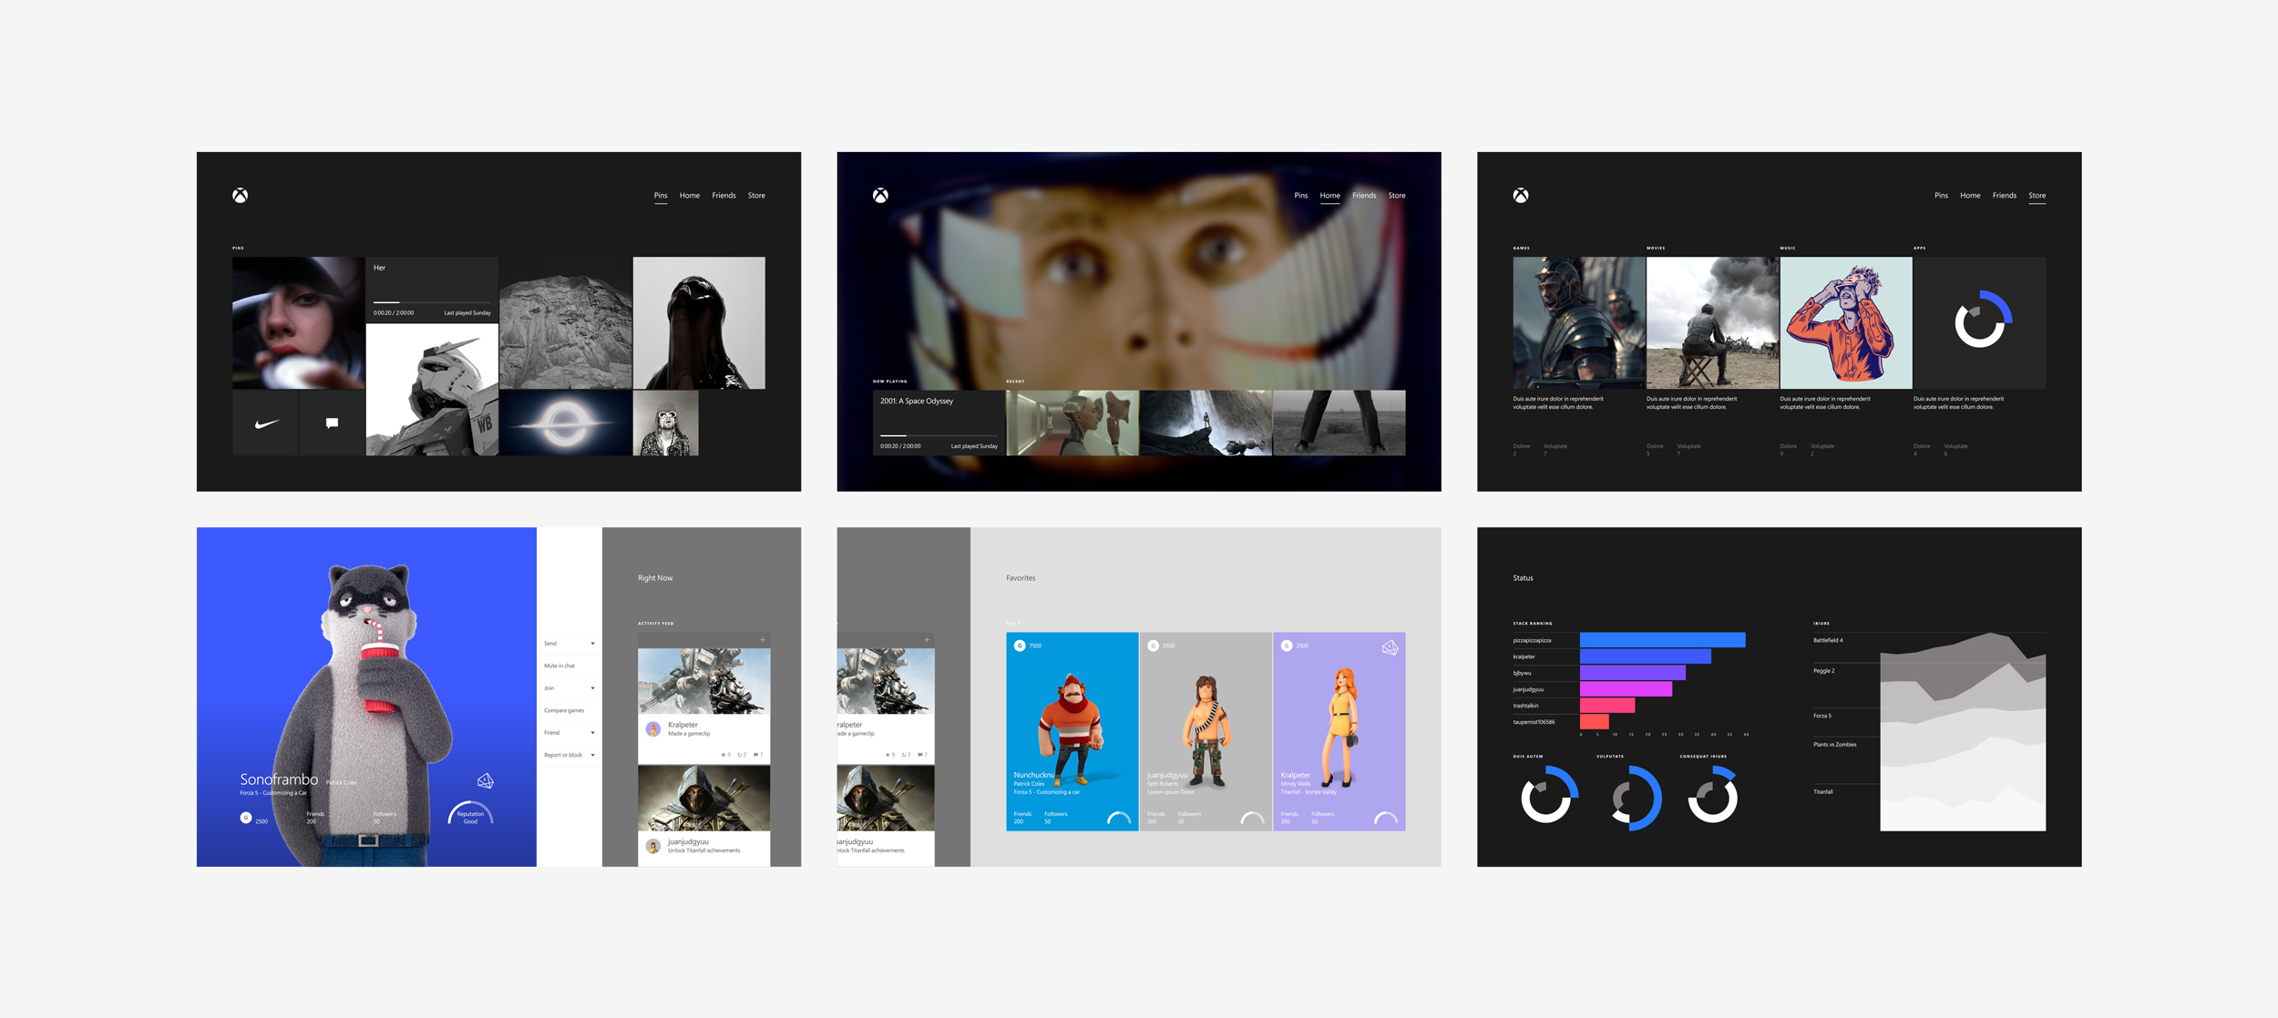
Task: Open the Home tab on the Pins screen
Action: (690, 195)
